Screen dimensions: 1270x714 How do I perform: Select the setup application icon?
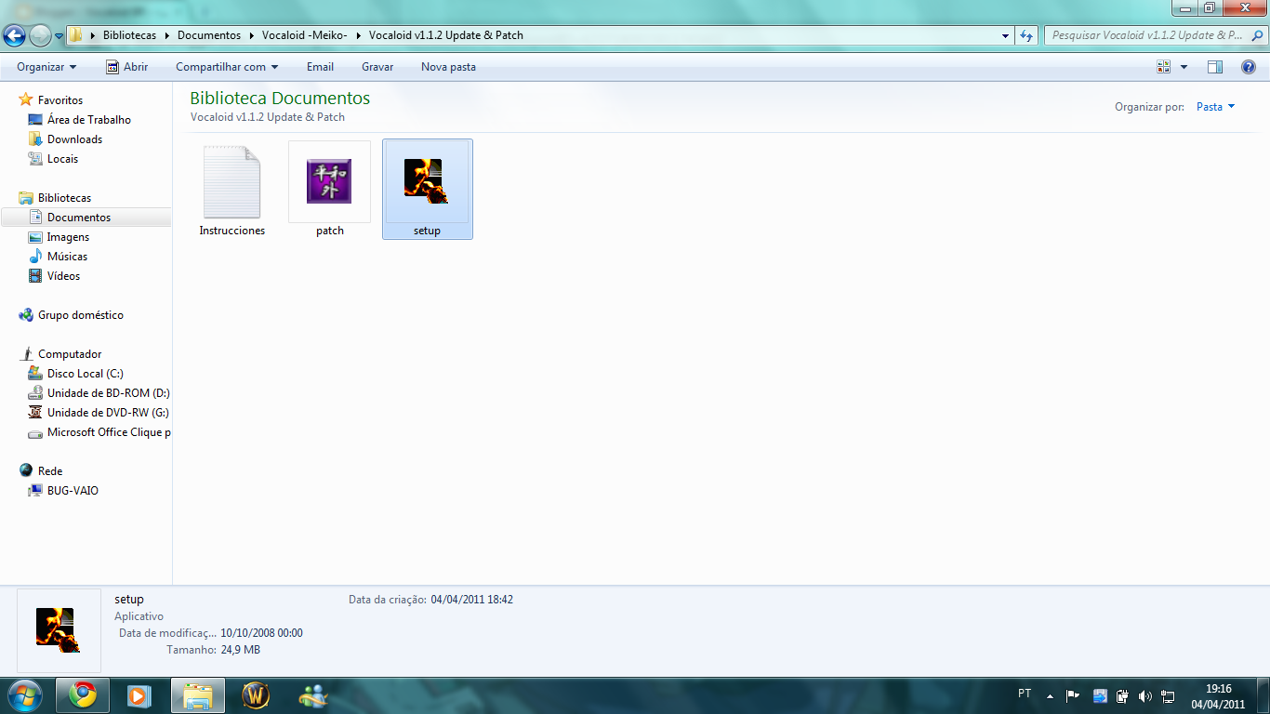click(427, 181)
